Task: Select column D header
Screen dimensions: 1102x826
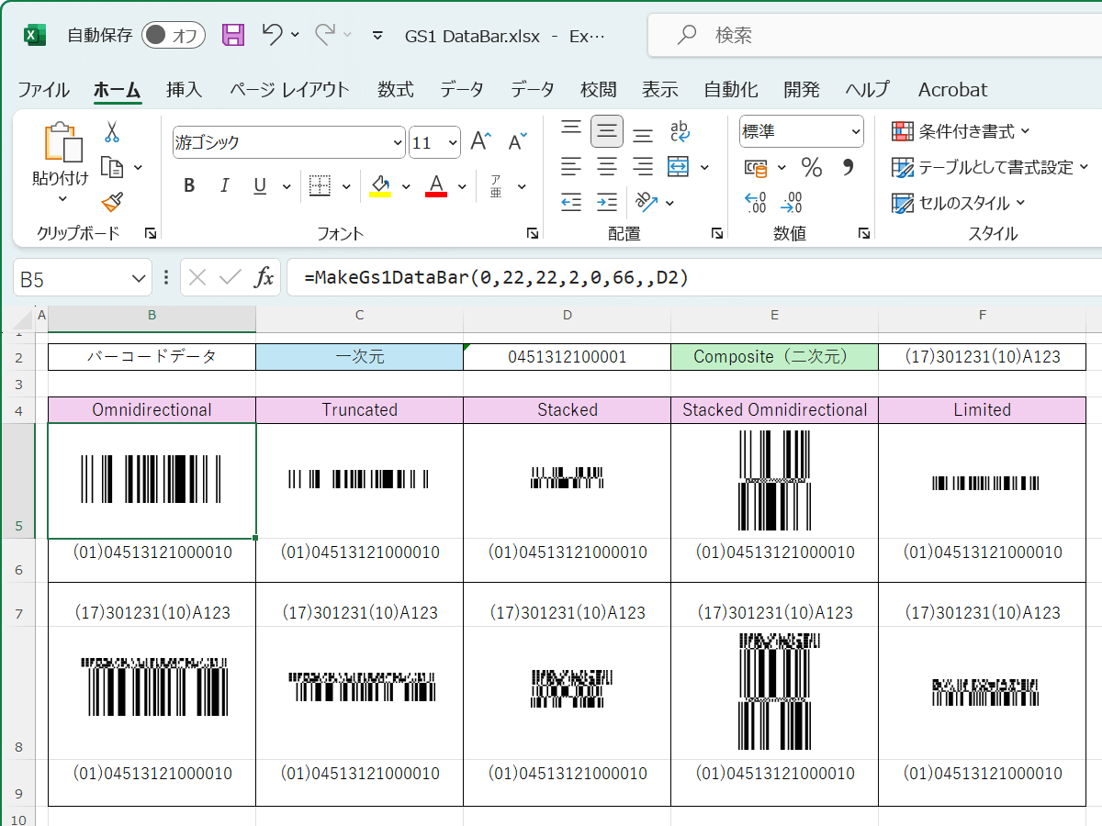Action: (567, 315)
